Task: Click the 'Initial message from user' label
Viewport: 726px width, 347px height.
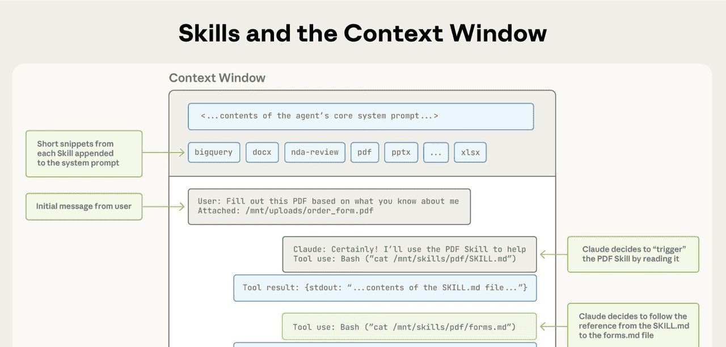Action: coord(83,206)
